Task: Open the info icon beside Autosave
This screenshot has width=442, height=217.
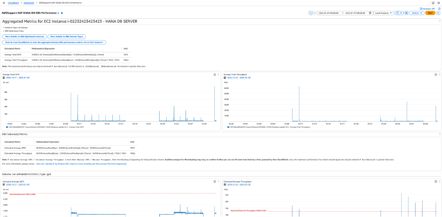Action: (439, 8)
